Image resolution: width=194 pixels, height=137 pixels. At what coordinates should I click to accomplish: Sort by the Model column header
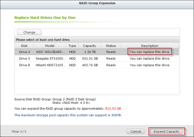[49, 46]
